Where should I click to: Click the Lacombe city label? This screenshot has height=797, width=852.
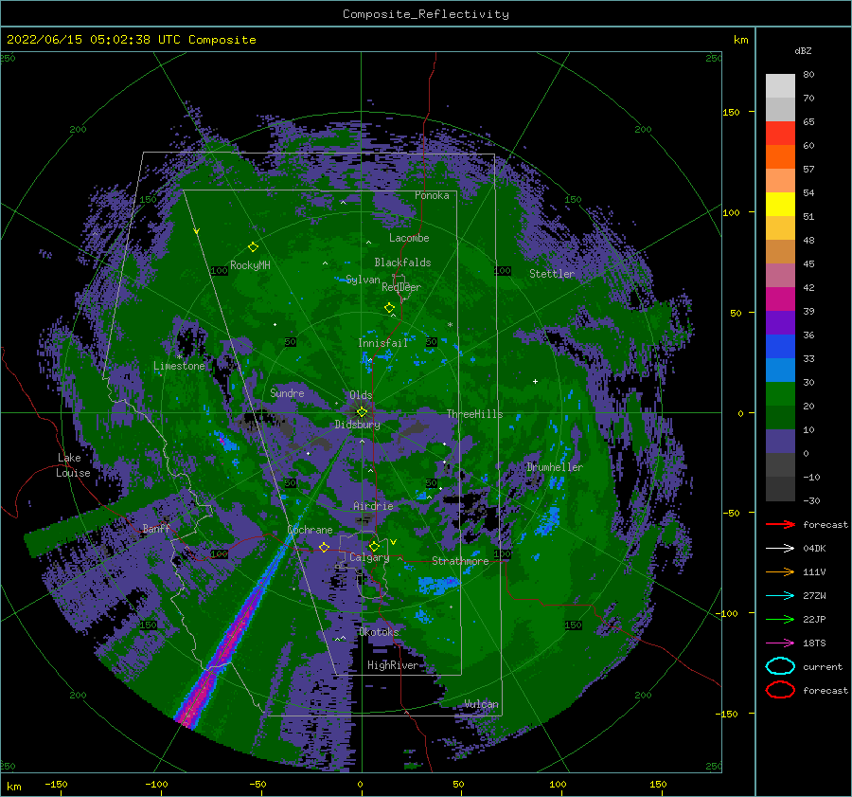pyautogui.click(x=409, y=238)
